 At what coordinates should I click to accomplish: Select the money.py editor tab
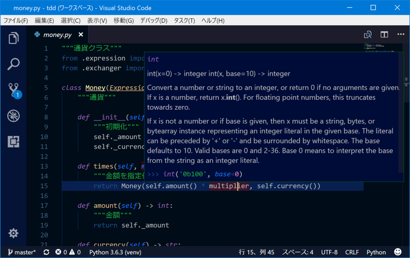58,34
